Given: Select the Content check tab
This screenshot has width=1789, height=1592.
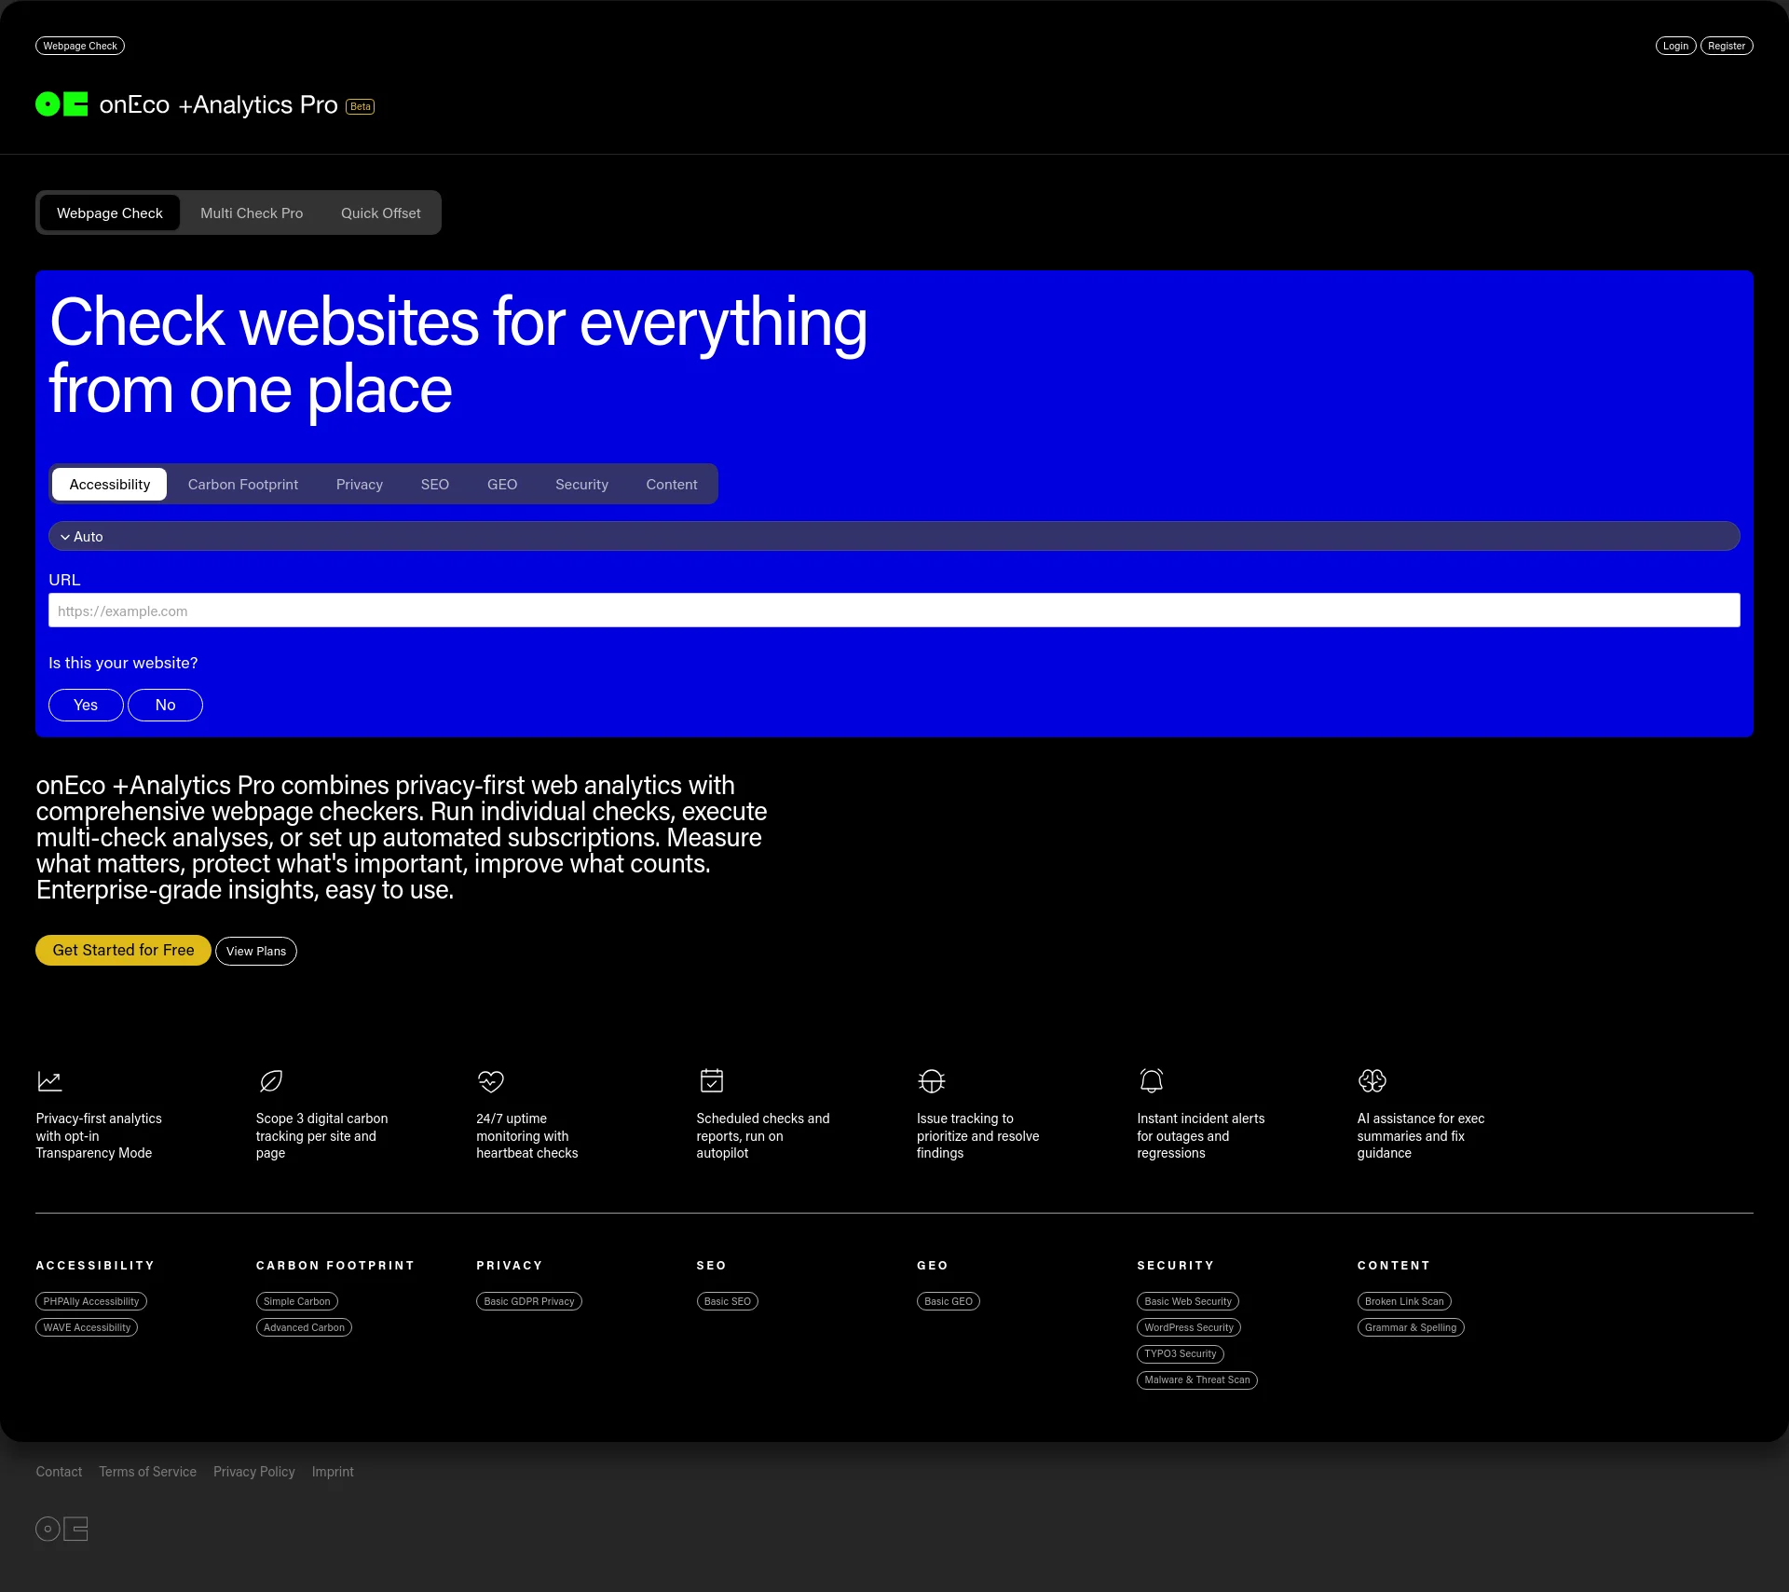Looking at the screenshot, I should 672,485.
